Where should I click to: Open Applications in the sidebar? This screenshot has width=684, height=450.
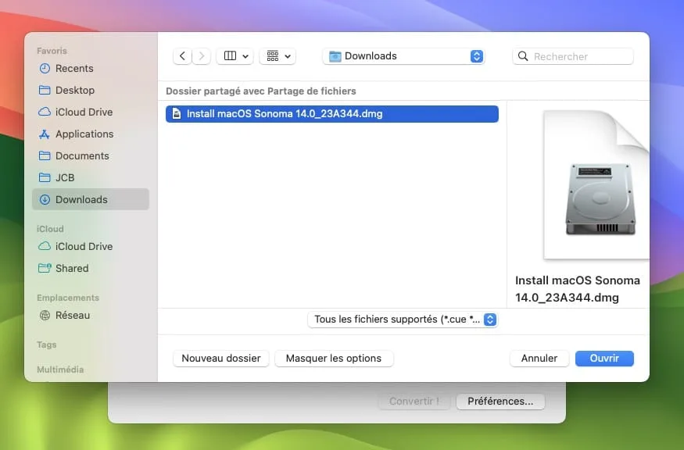(91, 134)
